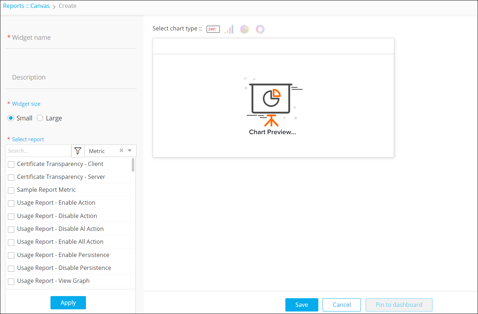Click the report Search box
This screenshot has height=314, width=478.
(38, 151)
